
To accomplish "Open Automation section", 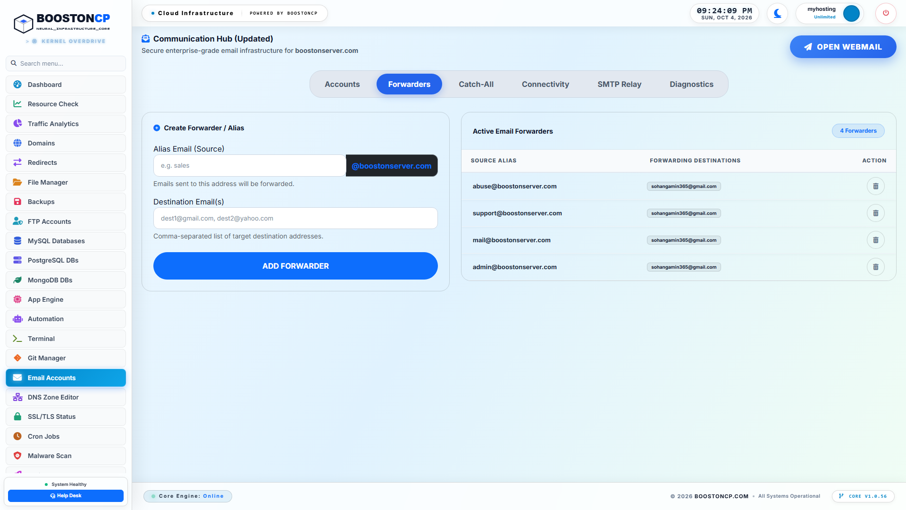I will click(x=66, y=319).
